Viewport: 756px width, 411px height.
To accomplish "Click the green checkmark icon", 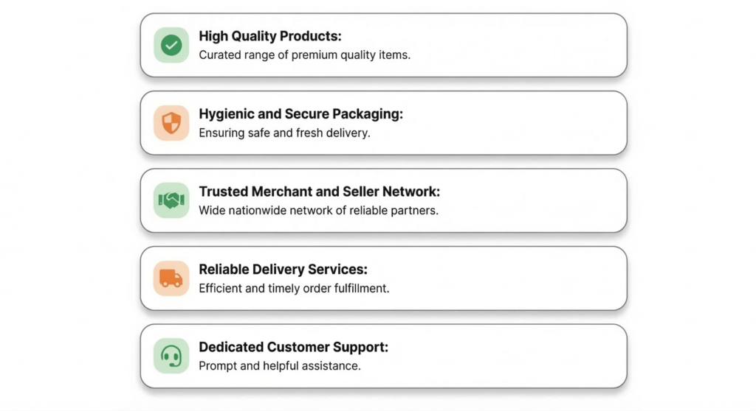I will point(171,45).
